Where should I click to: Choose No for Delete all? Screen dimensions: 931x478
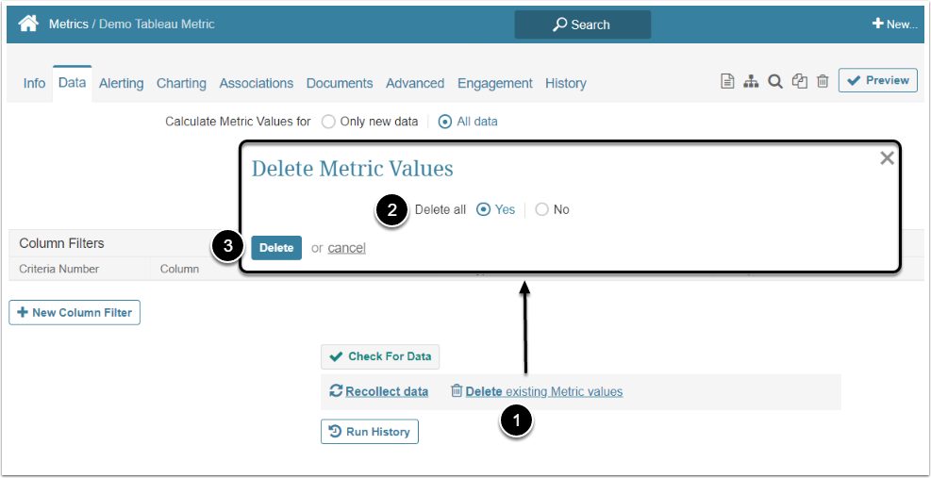[541, 209]
